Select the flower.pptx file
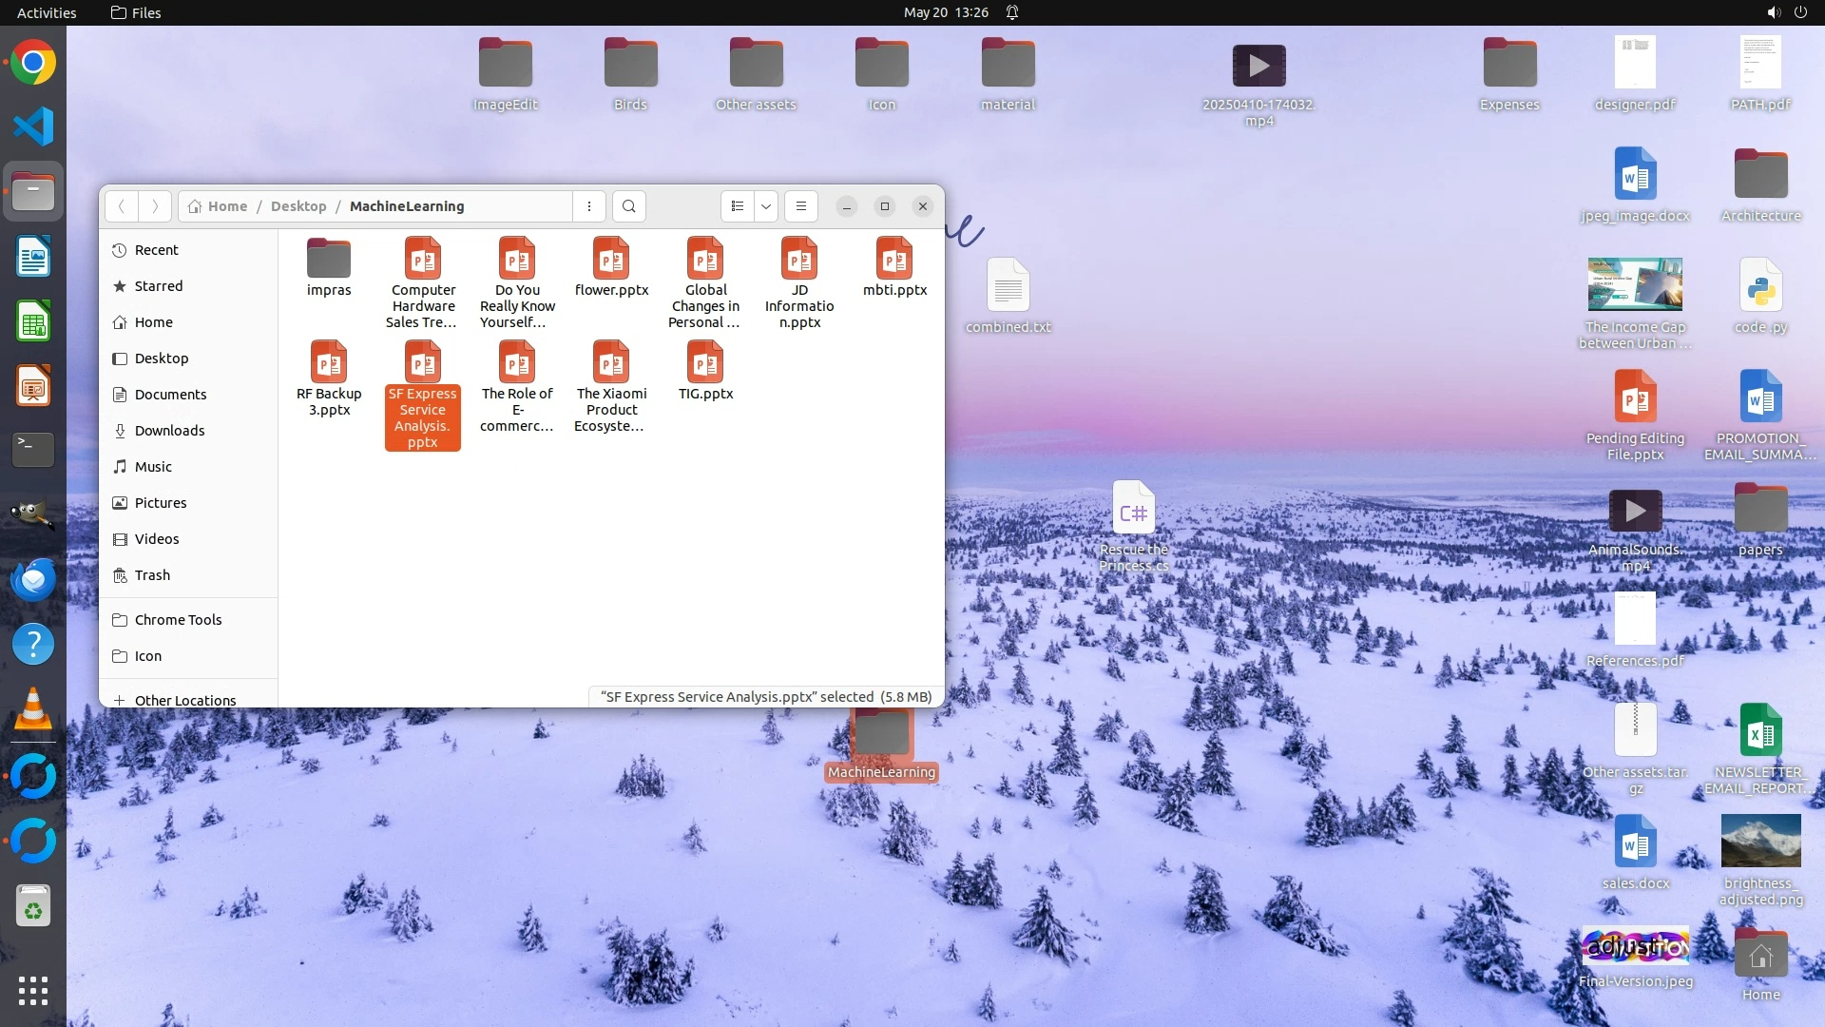The width and height of the screenshot is (1825, 1027). tap(611, 260)
